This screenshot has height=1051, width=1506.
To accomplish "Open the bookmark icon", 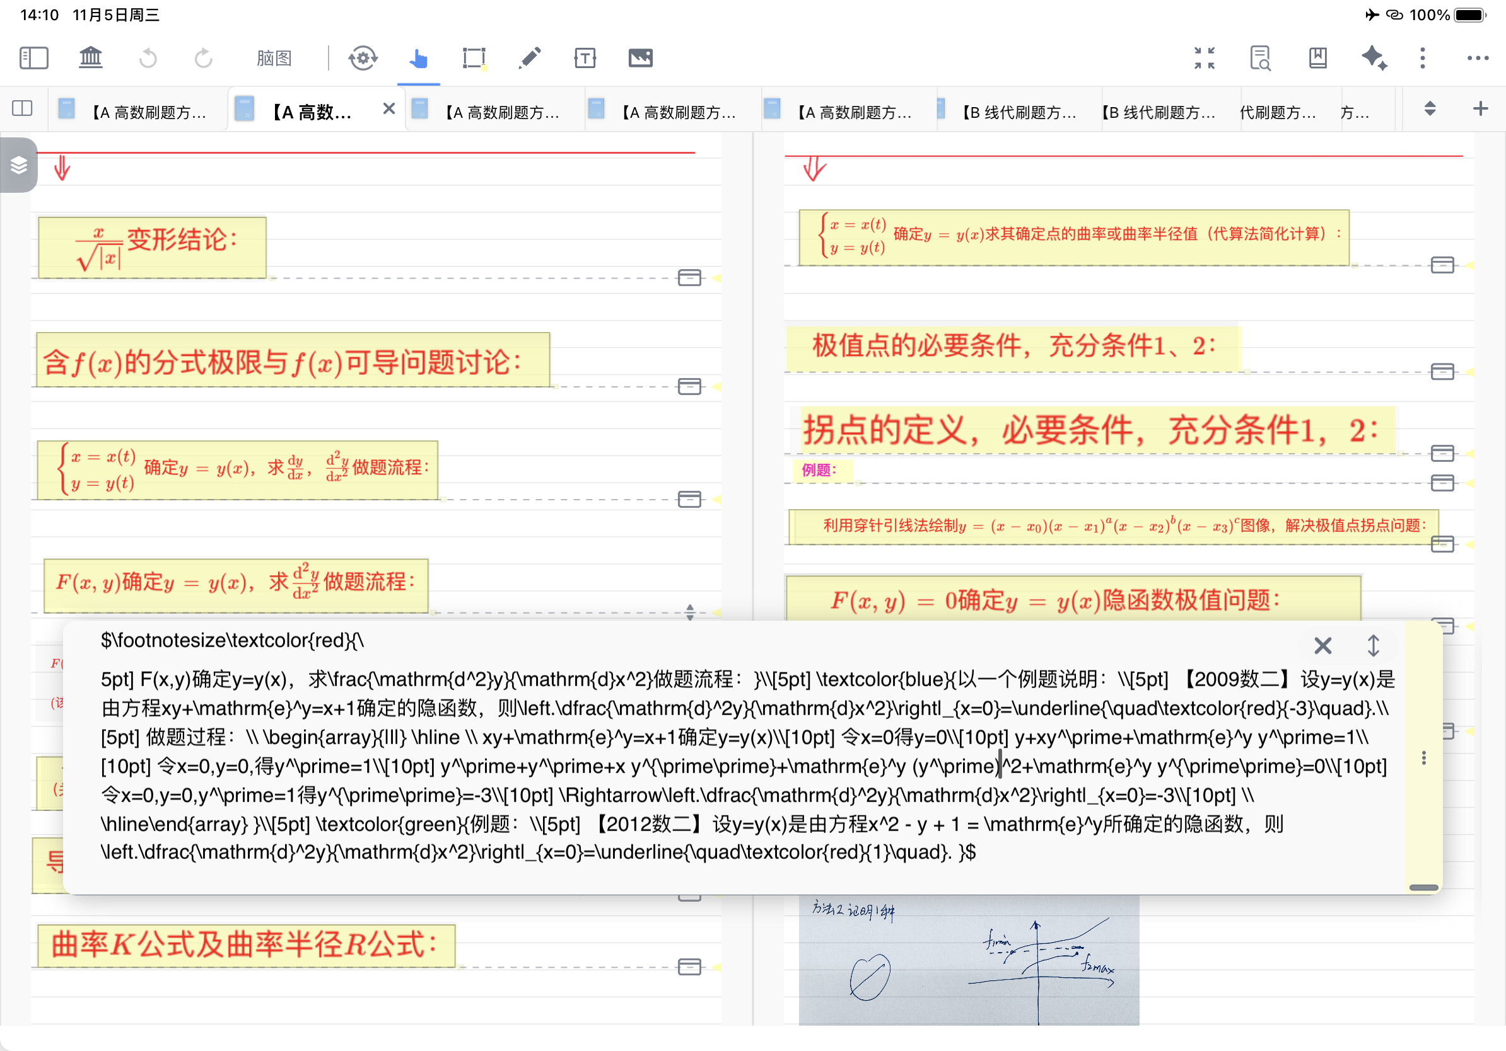I will pos(1317,58).
